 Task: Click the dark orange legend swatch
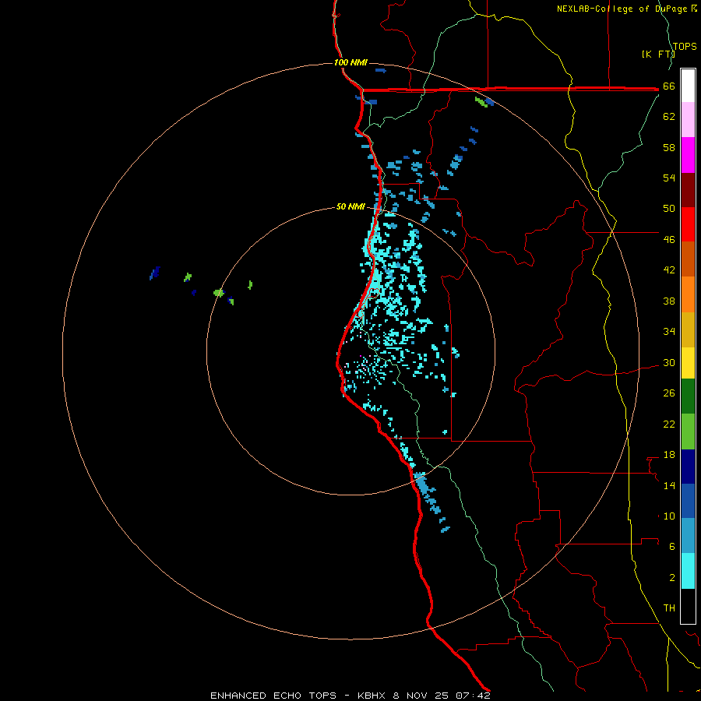(688, 259)
